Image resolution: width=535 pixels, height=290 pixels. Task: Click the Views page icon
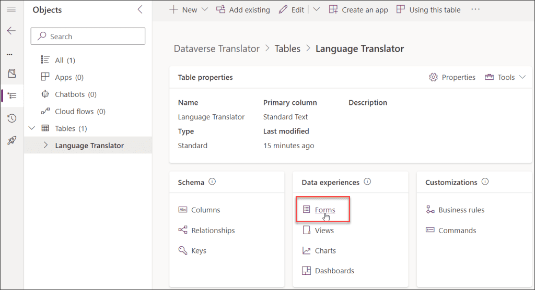pos(306,230)
